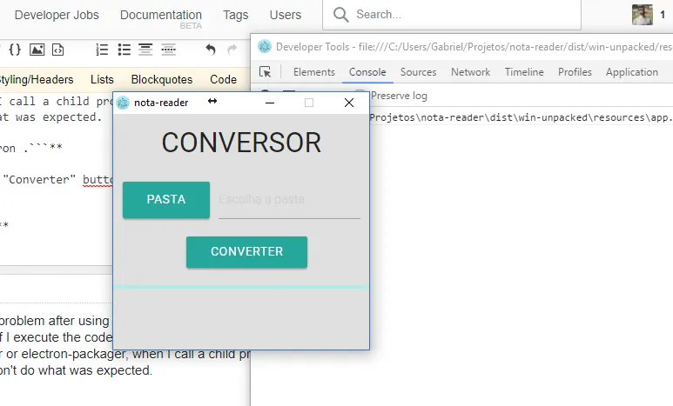This screenshot has width=673, height=406.
Task: Click the 'Escolha a pasta' folder field
Action: [289, 200]
